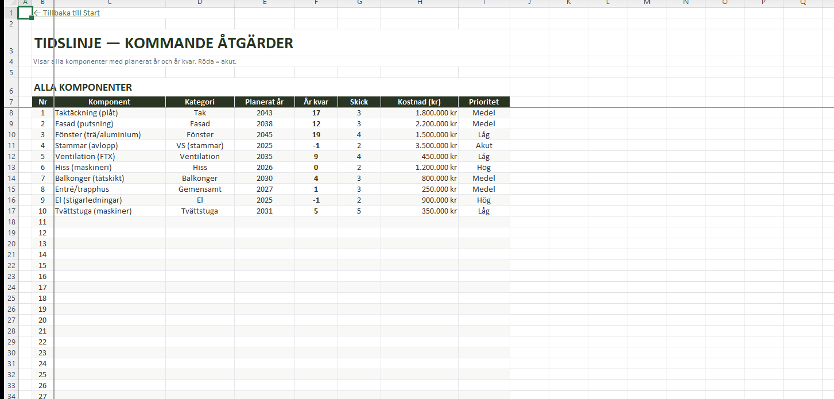The height and width of the screenshot is (399, 834).
Task: Select row header 34
Action: [11, 396]
